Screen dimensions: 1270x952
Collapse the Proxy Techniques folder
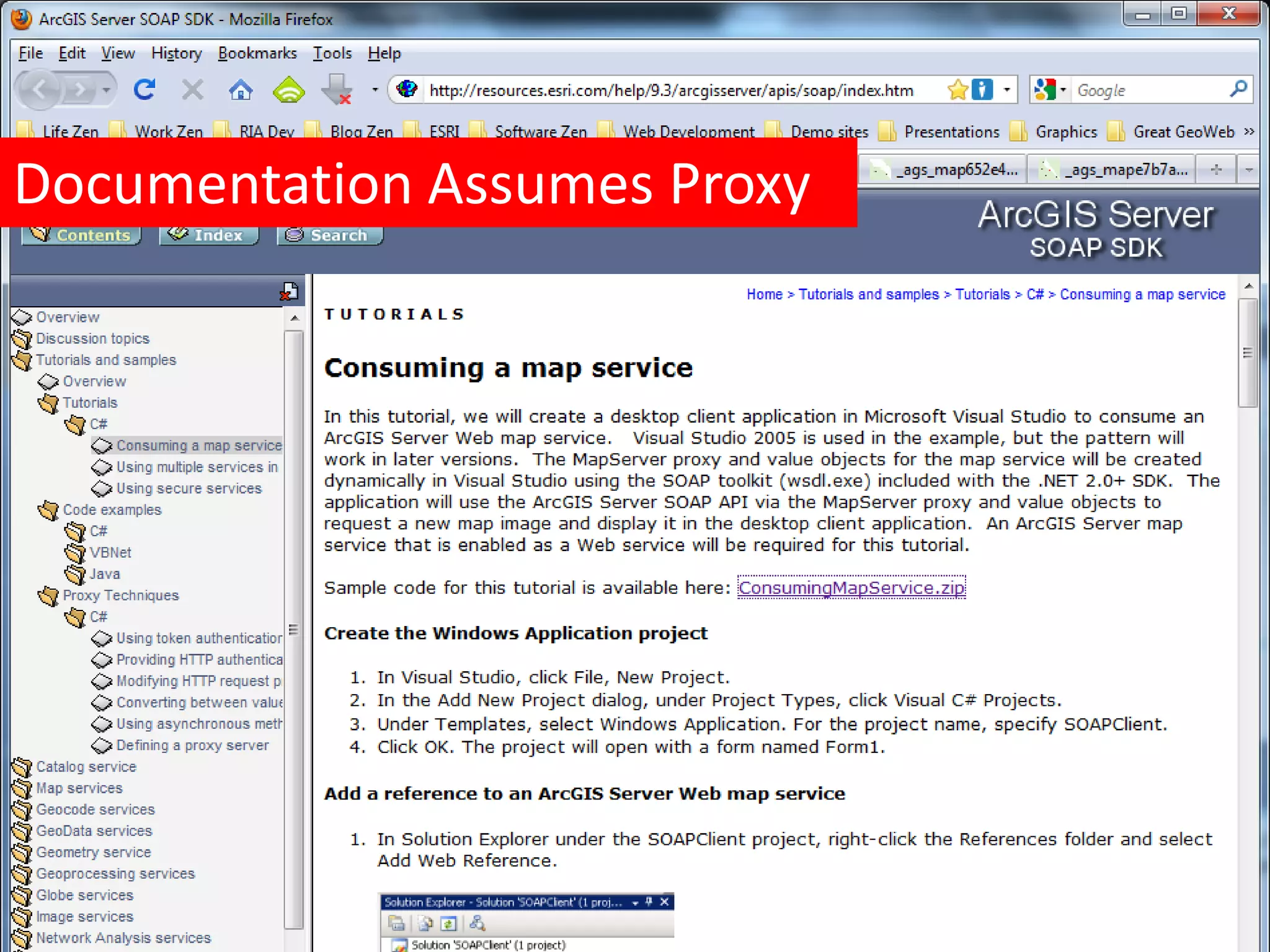[48, 596]
